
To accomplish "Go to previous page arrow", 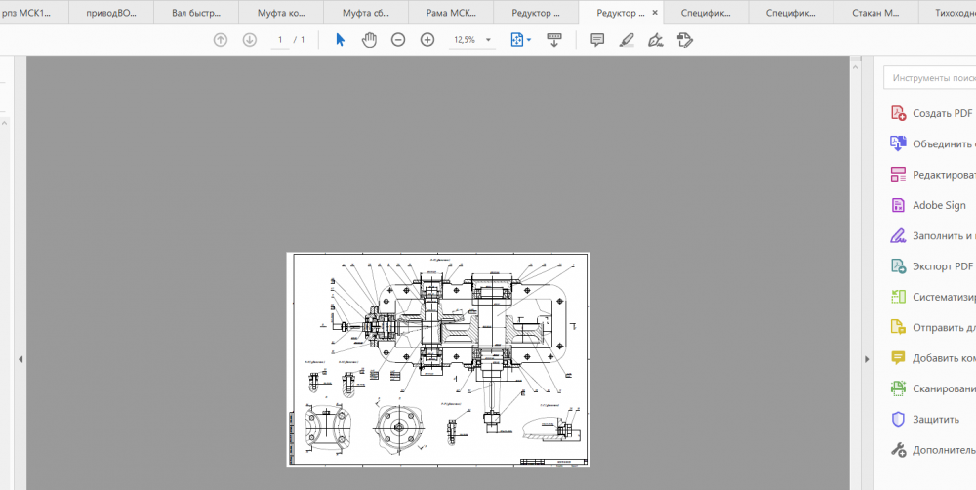I will tap(221, 40).
